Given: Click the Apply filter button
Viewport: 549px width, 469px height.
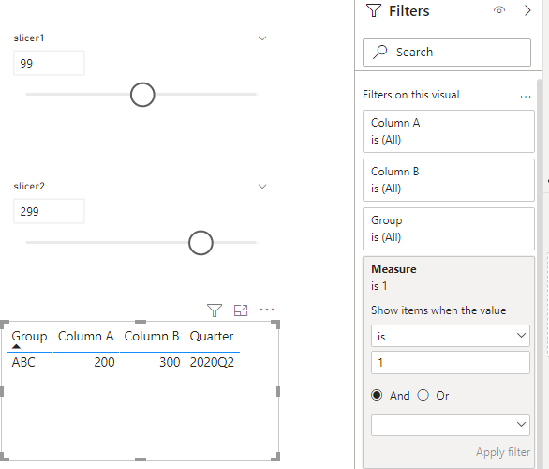Looking at the screenshot, I should [503, 452].
